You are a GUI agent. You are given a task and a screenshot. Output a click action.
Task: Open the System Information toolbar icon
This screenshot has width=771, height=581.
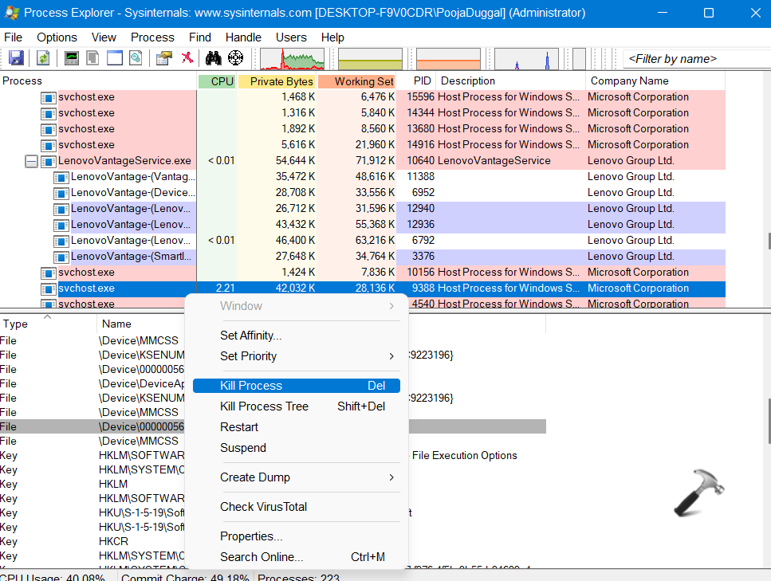pos(72,58)
